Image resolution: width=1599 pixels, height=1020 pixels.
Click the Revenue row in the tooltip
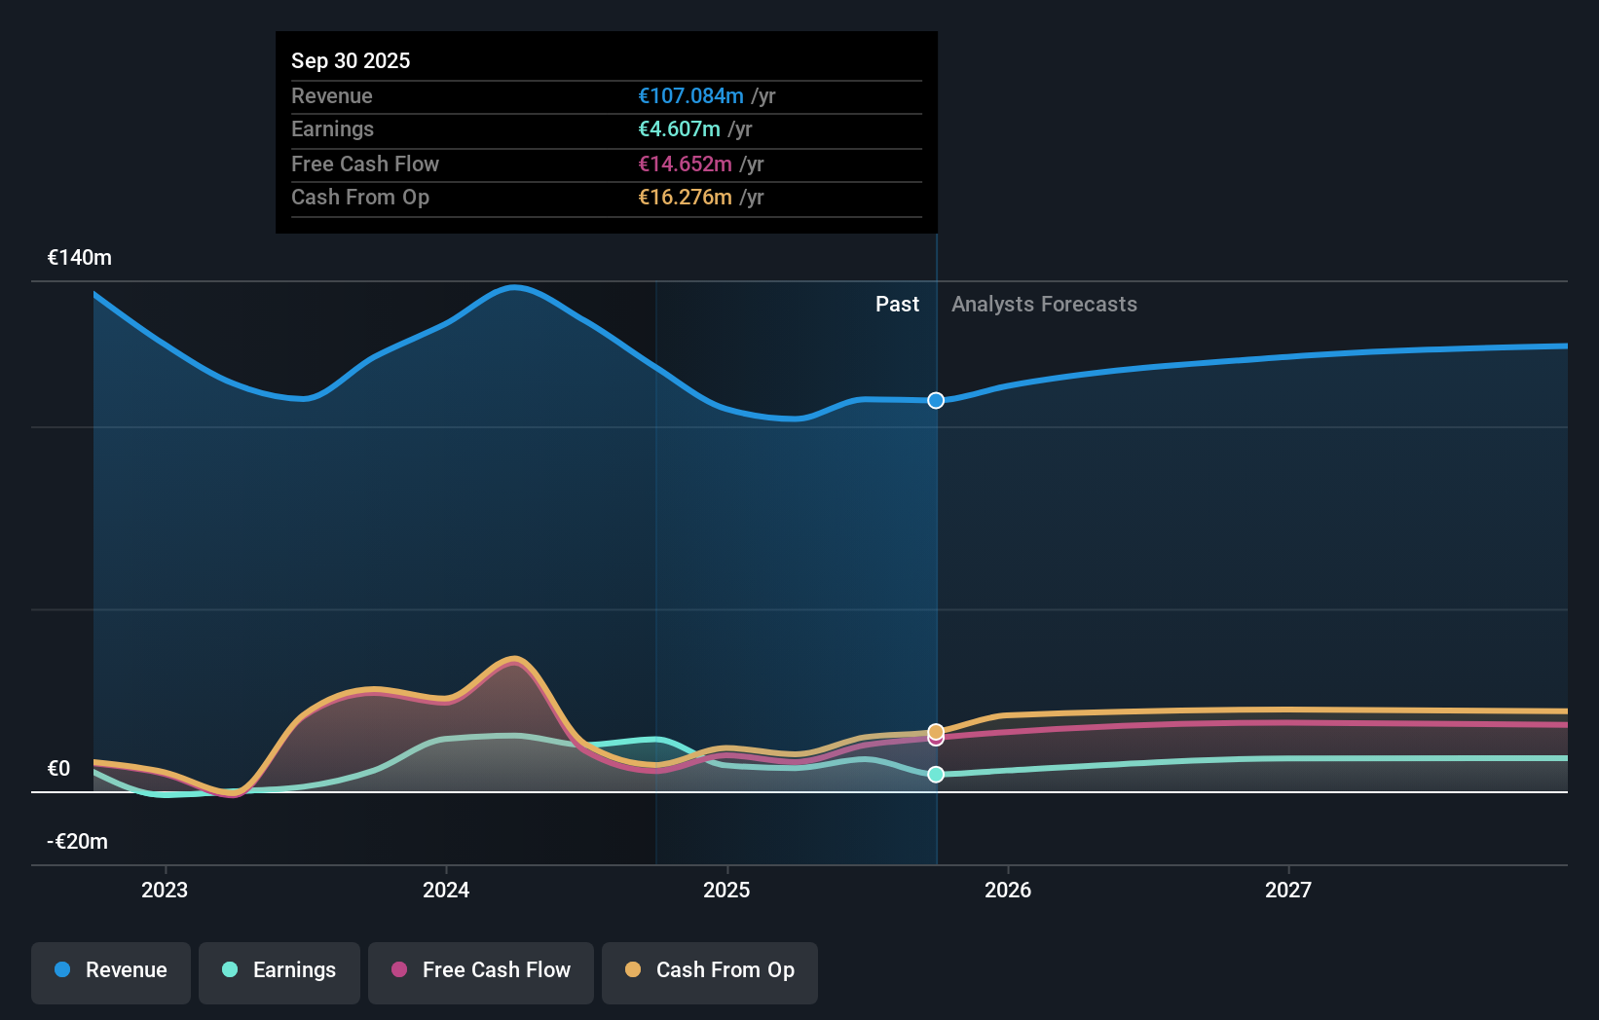(606, 96)
